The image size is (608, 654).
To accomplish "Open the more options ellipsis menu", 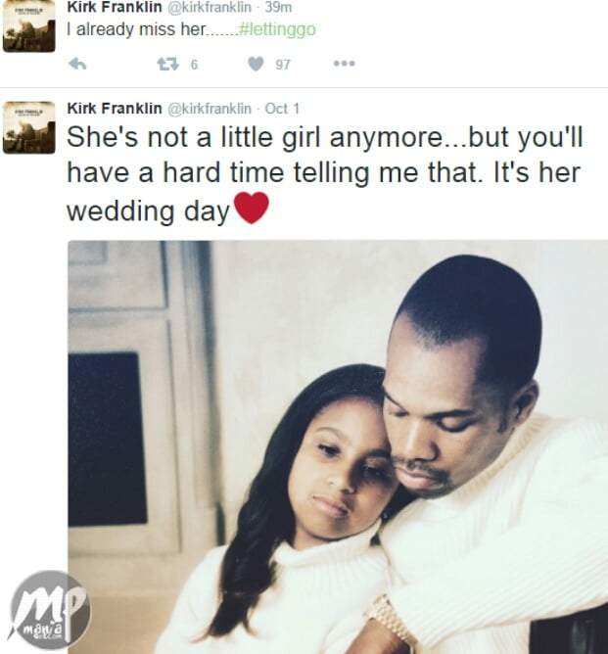I will click(345, 64).
